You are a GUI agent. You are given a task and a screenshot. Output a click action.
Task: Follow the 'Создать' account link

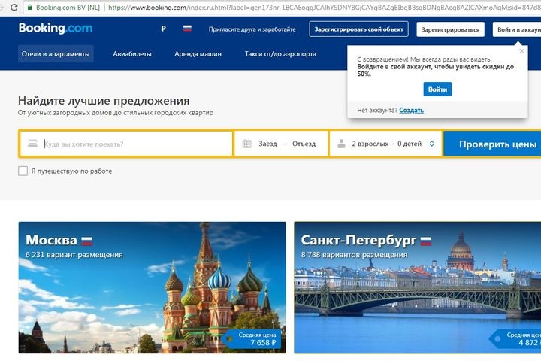point(411,111)
